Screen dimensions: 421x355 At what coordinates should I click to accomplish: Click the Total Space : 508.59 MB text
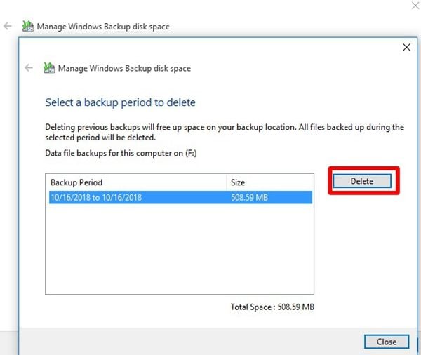point(272,307)
